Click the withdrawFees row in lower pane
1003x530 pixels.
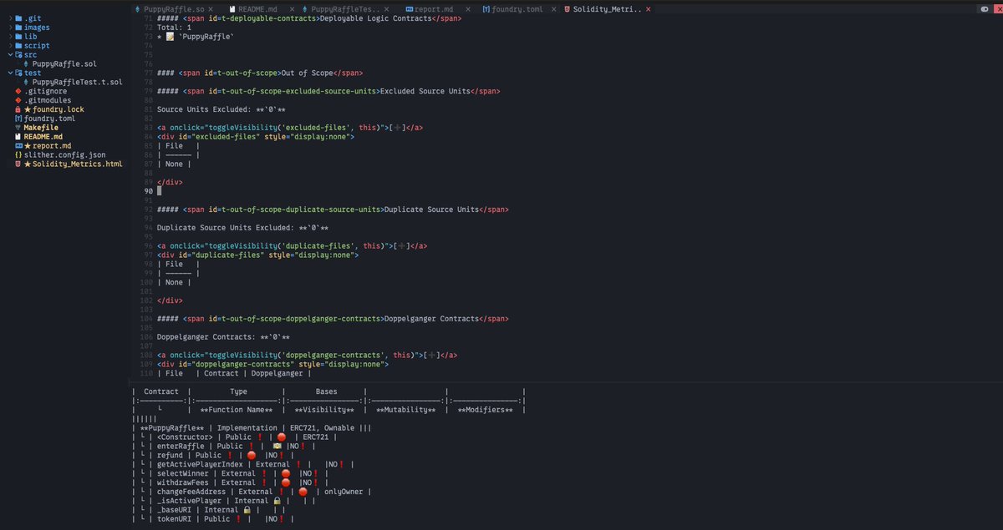tap(228, 482)
